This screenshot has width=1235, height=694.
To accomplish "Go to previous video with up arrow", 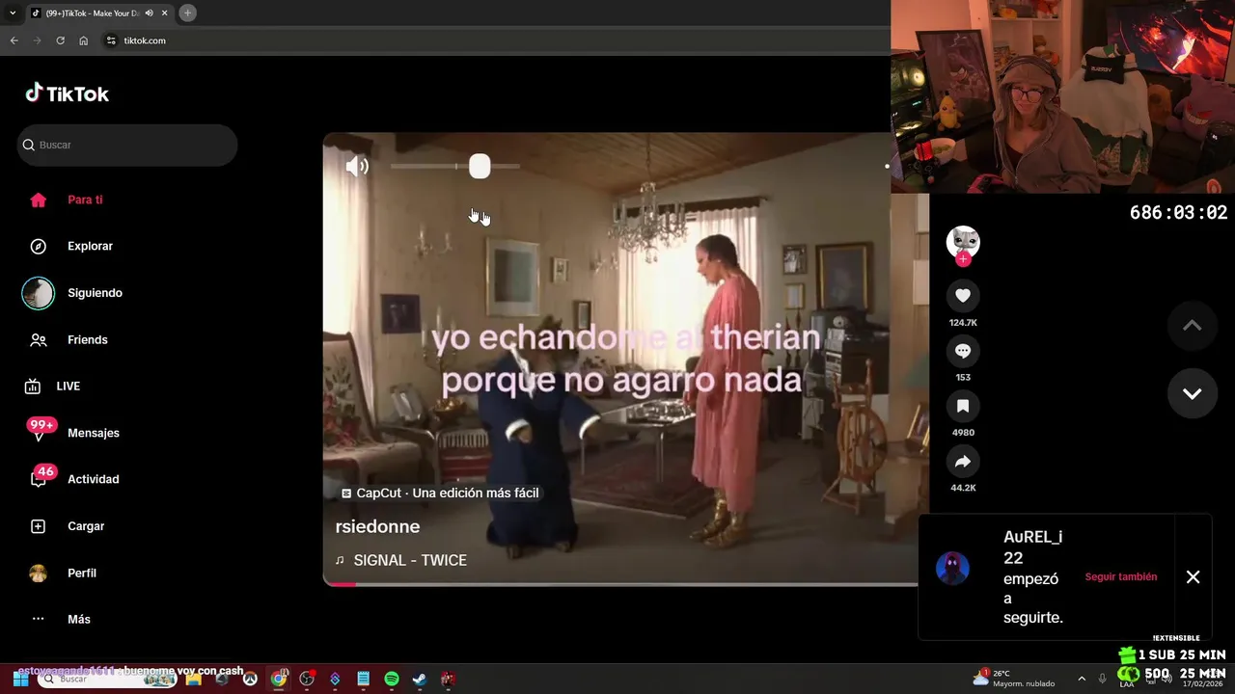I will pyautogui.click(x=1193, y=326).
